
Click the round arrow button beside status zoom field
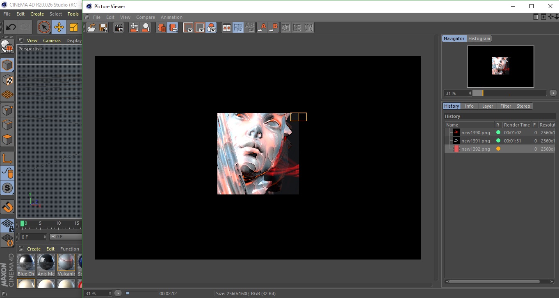pyautogui.click(x=118, y=293)
